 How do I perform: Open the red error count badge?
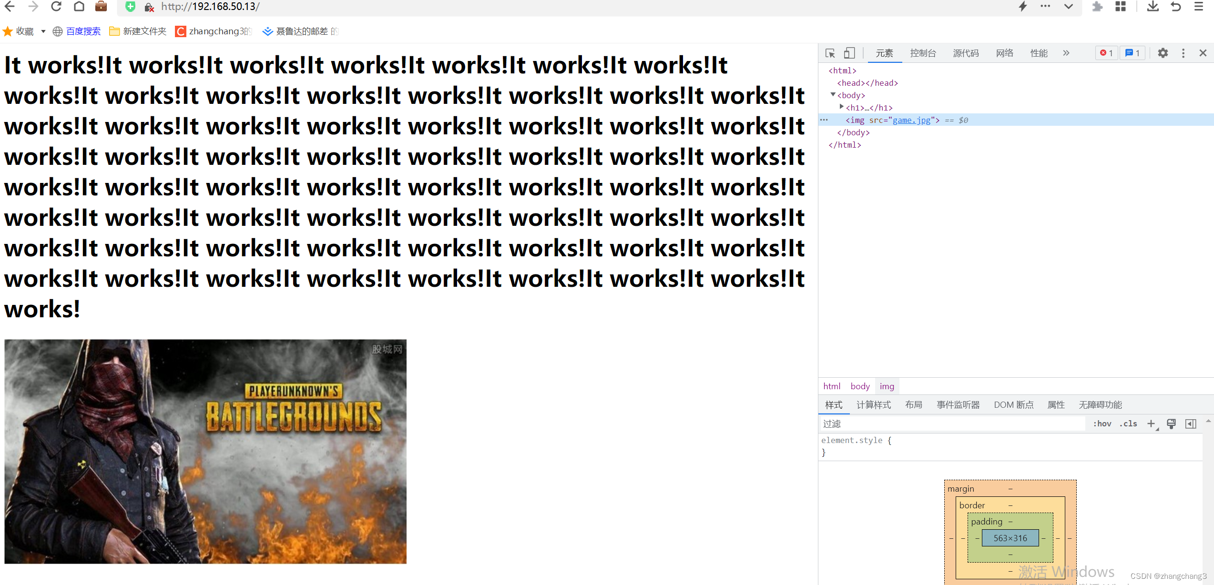pyautogui.click(x=1106, y=53)
